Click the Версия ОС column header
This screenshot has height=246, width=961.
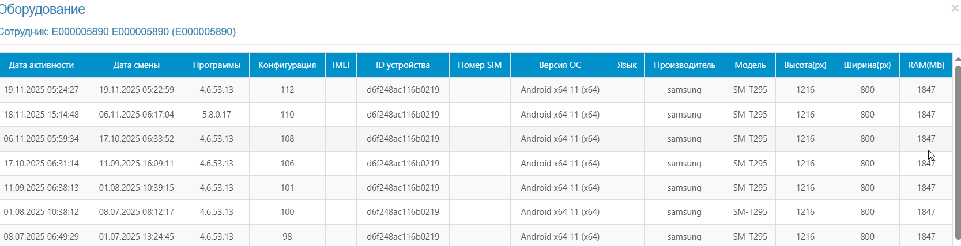click(x=560, y=65)
